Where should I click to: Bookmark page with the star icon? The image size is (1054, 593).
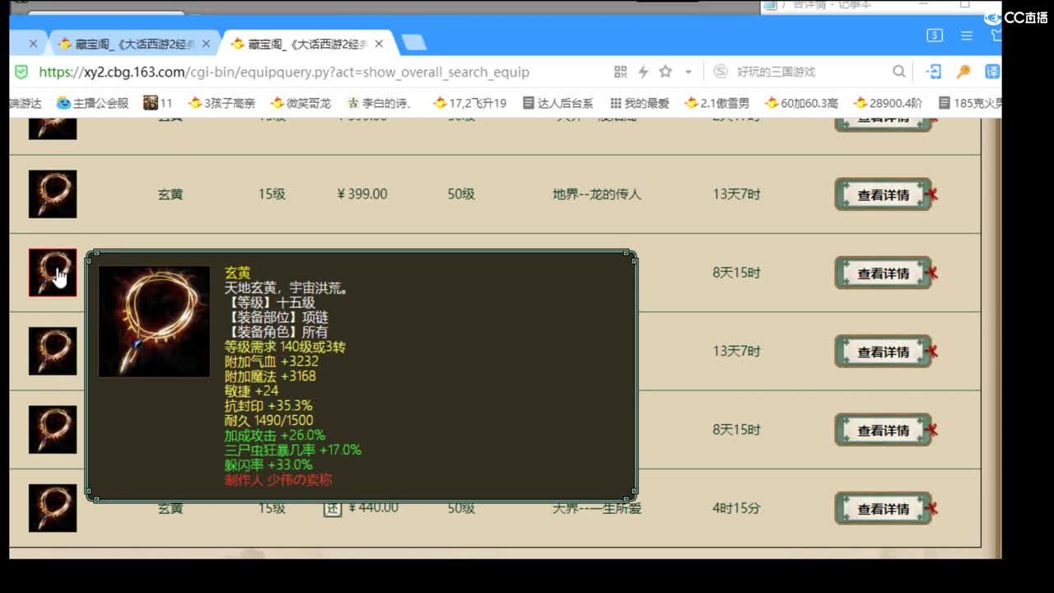coord(665,72)
